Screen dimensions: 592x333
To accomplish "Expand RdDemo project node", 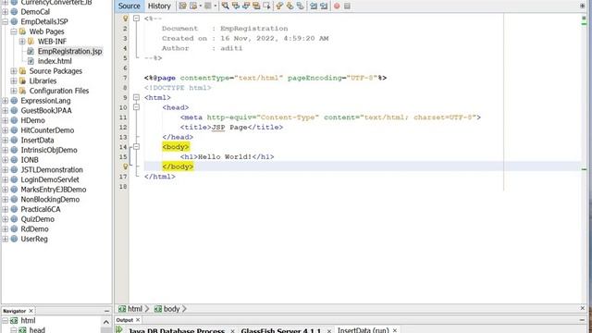I will click(x=6, y=228).
